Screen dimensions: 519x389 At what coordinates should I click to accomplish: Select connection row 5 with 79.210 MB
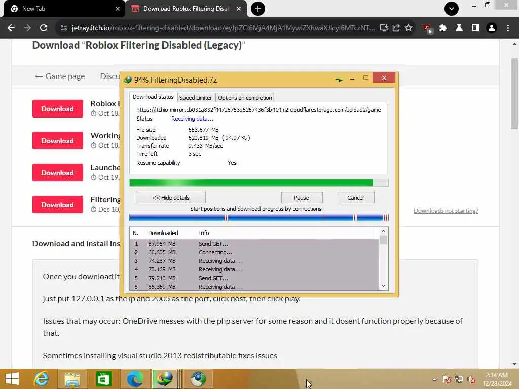coord(254,278)
